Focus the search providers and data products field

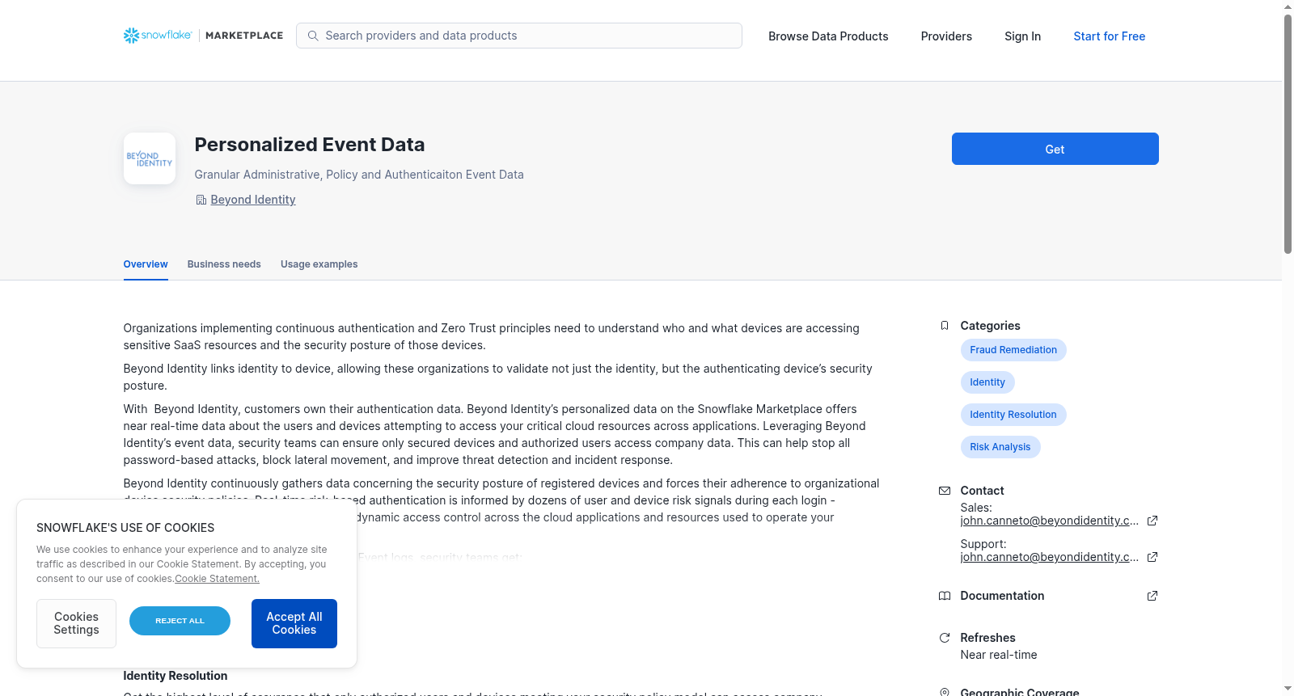[519, 36]
